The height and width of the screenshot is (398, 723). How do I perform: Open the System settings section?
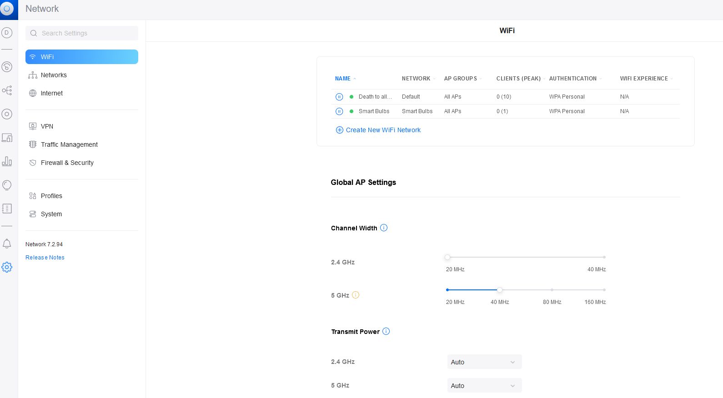click(x=82, y=214)
